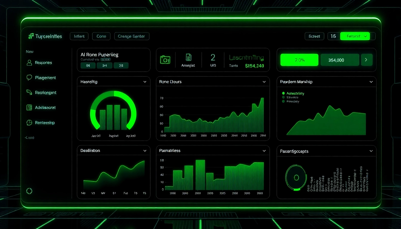
Task: Expand the Pasentigccapts panel dropdown
Action: point(371,151)
